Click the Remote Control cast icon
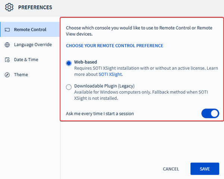The height and width of the screenshot is (179, 224). (7, 30)
